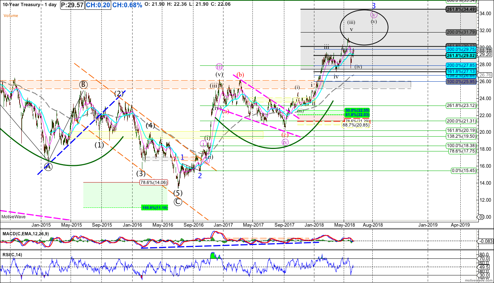
Task: Select the 261.8%(29.02) Fibonacci label
Action: pos(461,56)
